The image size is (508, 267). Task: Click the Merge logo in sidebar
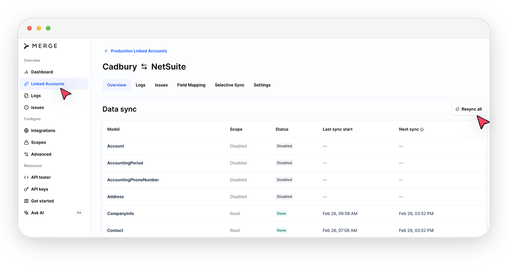(40, 46)
